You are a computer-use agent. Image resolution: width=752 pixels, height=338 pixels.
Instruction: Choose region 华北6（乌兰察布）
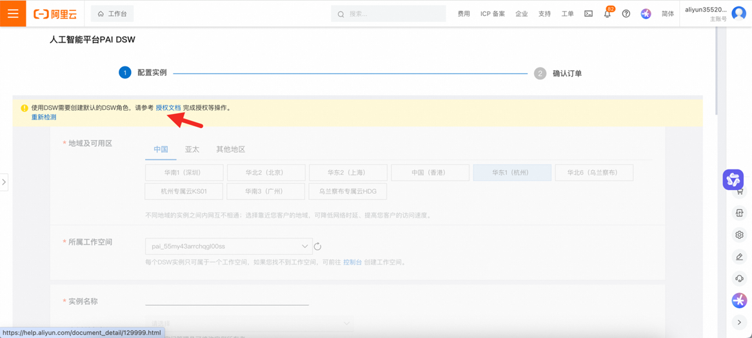point(594,173)
